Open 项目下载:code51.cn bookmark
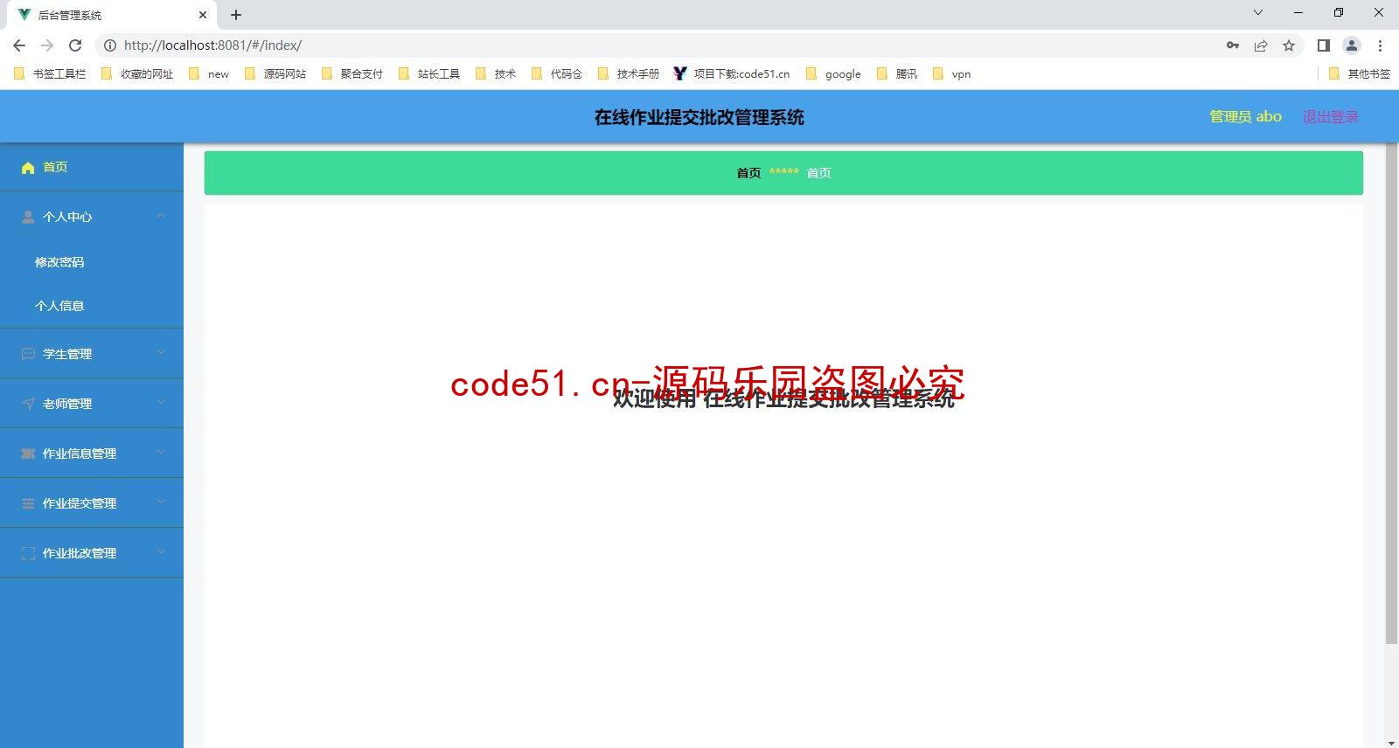Viewport: 1399px width, 748px height. [x=732, y=74]
